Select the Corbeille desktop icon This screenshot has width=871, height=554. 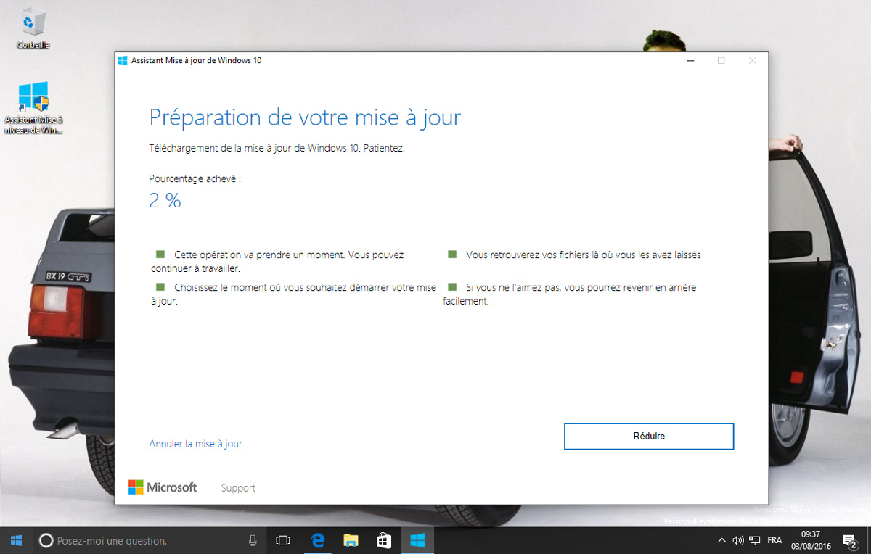pyautogui.click(x=33, y=29)
